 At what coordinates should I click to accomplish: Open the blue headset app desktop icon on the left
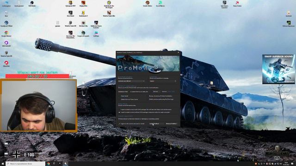click(x=6, y=24)
